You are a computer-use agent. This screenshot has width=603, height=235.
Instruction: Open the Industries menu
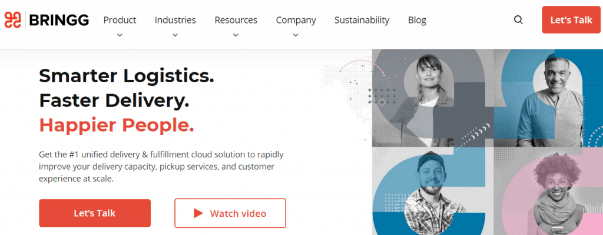coord(175,20)
